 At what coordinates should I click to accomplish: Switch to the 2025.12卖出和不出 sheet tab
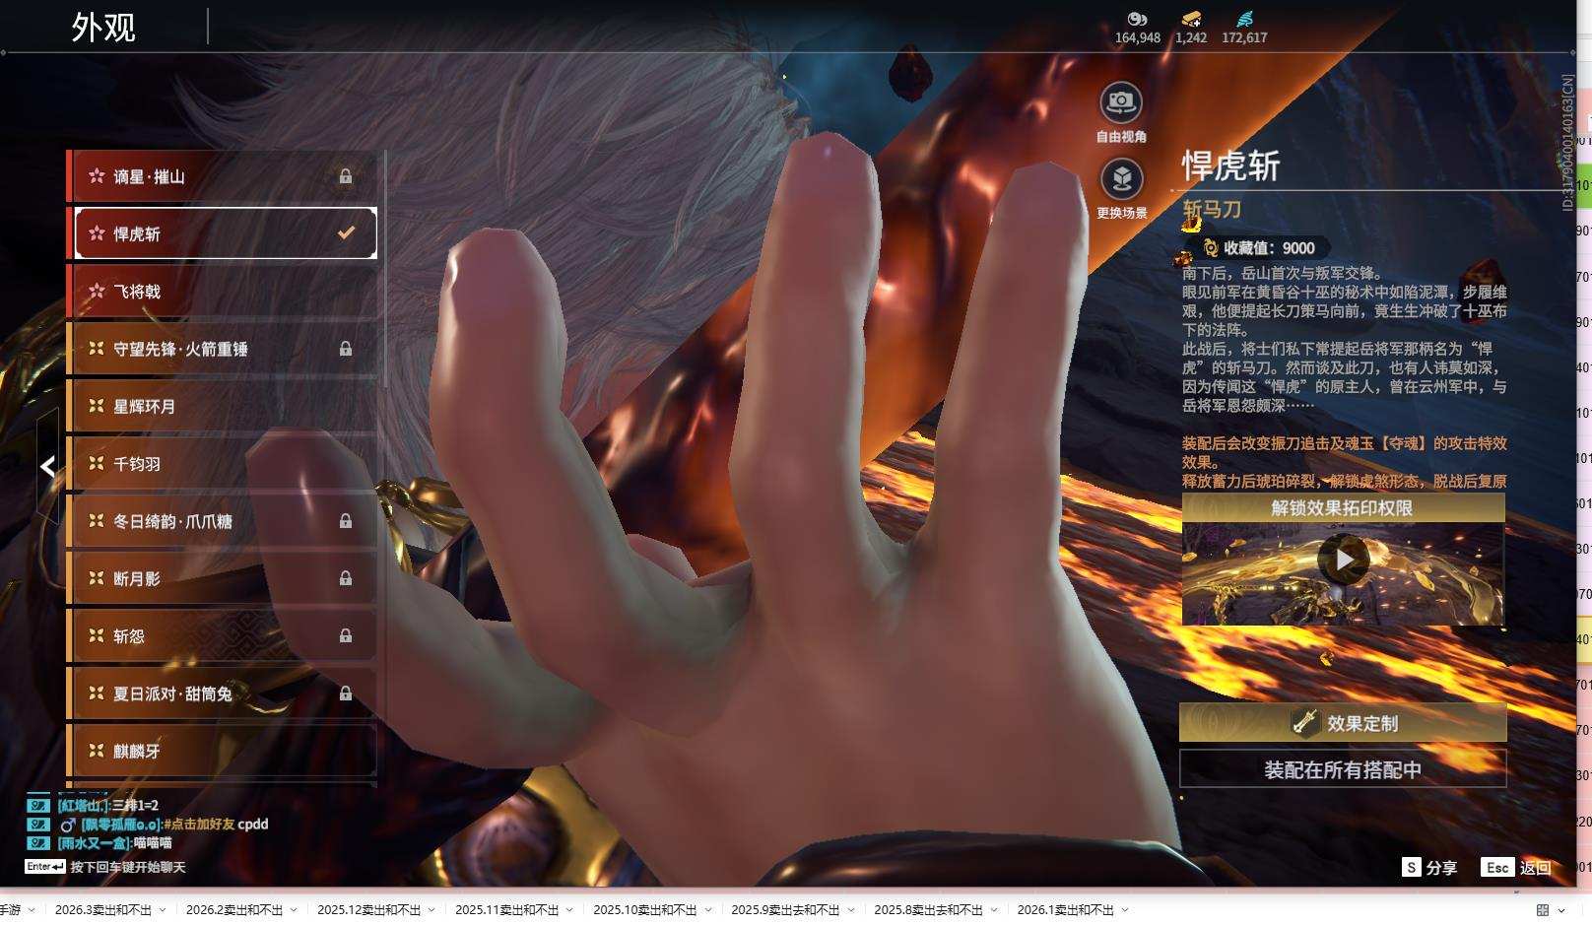click(368, 910)
